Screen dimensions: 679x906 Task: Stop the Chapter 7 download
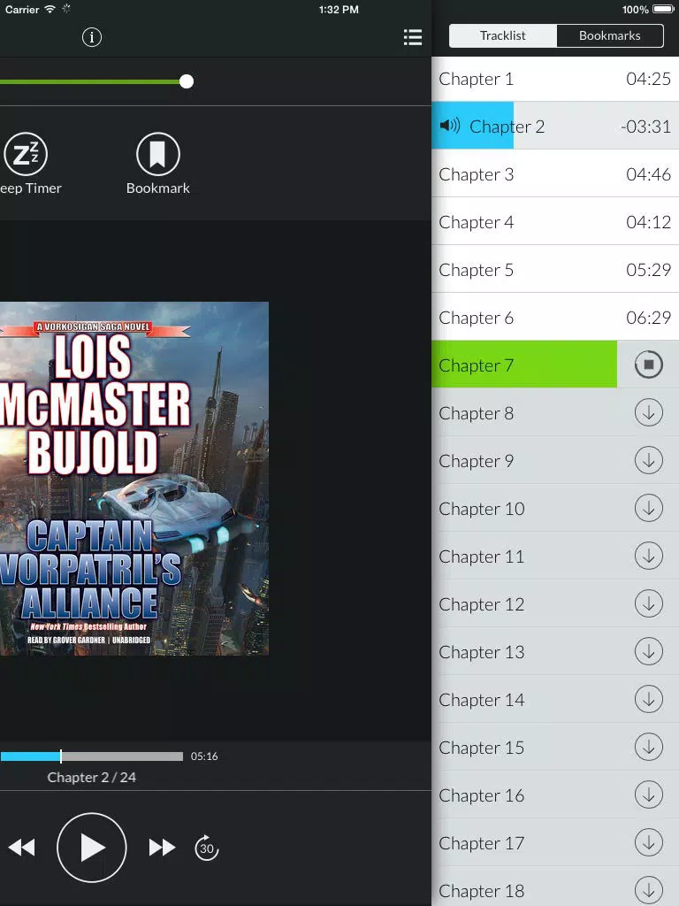[648, 365]
